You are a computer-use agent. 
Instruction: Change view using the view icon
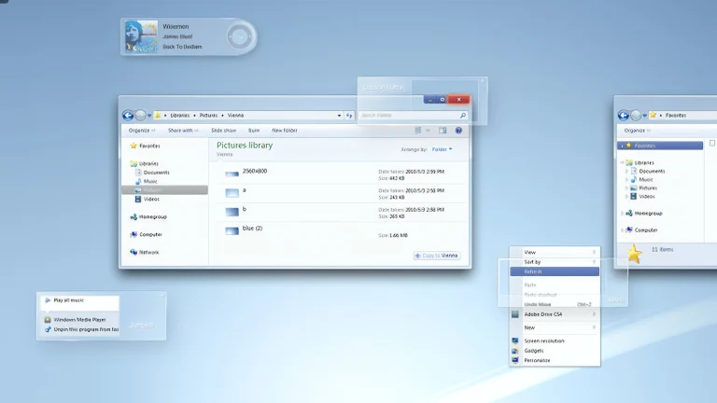pyautogui.click(x=418, y=131)
